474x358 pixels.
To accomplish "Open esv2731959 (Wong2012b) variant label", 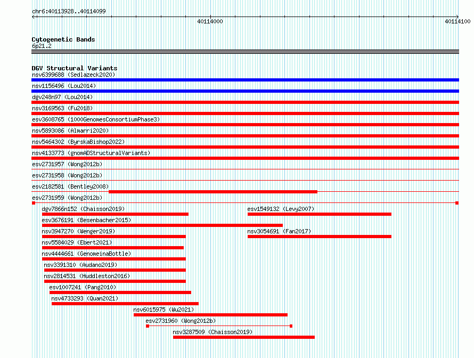I will pos(67,198).
